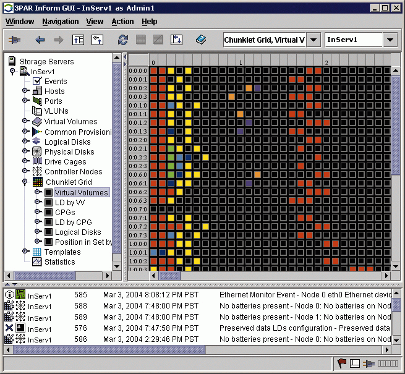The width and height of the screenshot is (405, 374).
Task: Collapse the Chunklet Grid tree node
Action: (x=25, y=182)
